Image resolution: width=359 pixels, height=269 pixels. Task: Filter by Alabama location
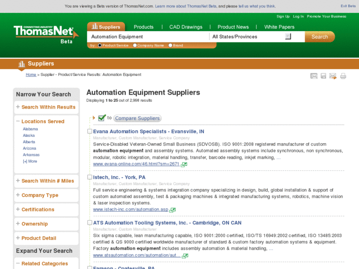click(31, 129)
